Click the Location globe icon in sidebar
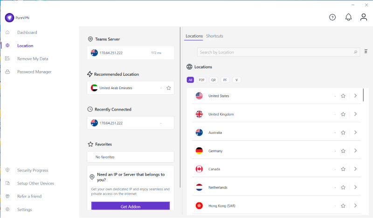The width and height of the screenshot is (373, 218). click(x=7, y=45)
